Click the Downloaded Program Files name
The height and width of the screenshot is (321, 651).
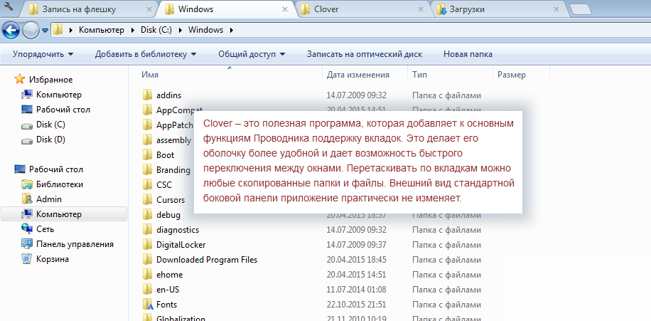point(207,260)
